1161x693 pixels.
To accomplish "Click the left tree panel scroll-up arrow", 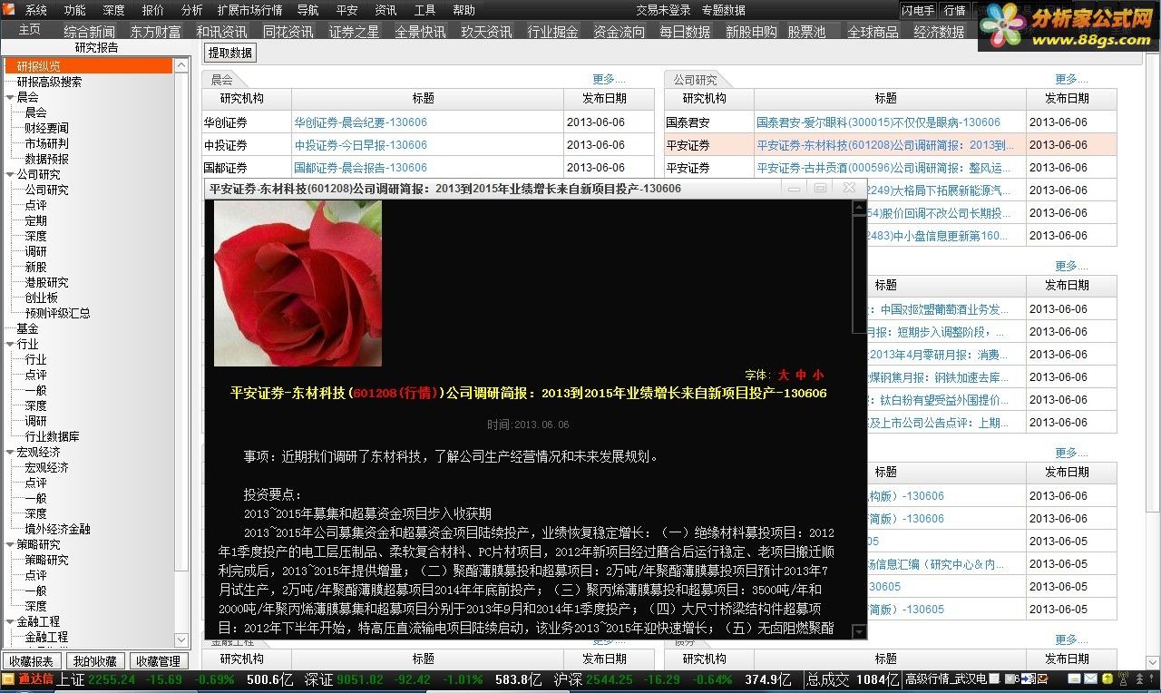I will pos(181,65).
